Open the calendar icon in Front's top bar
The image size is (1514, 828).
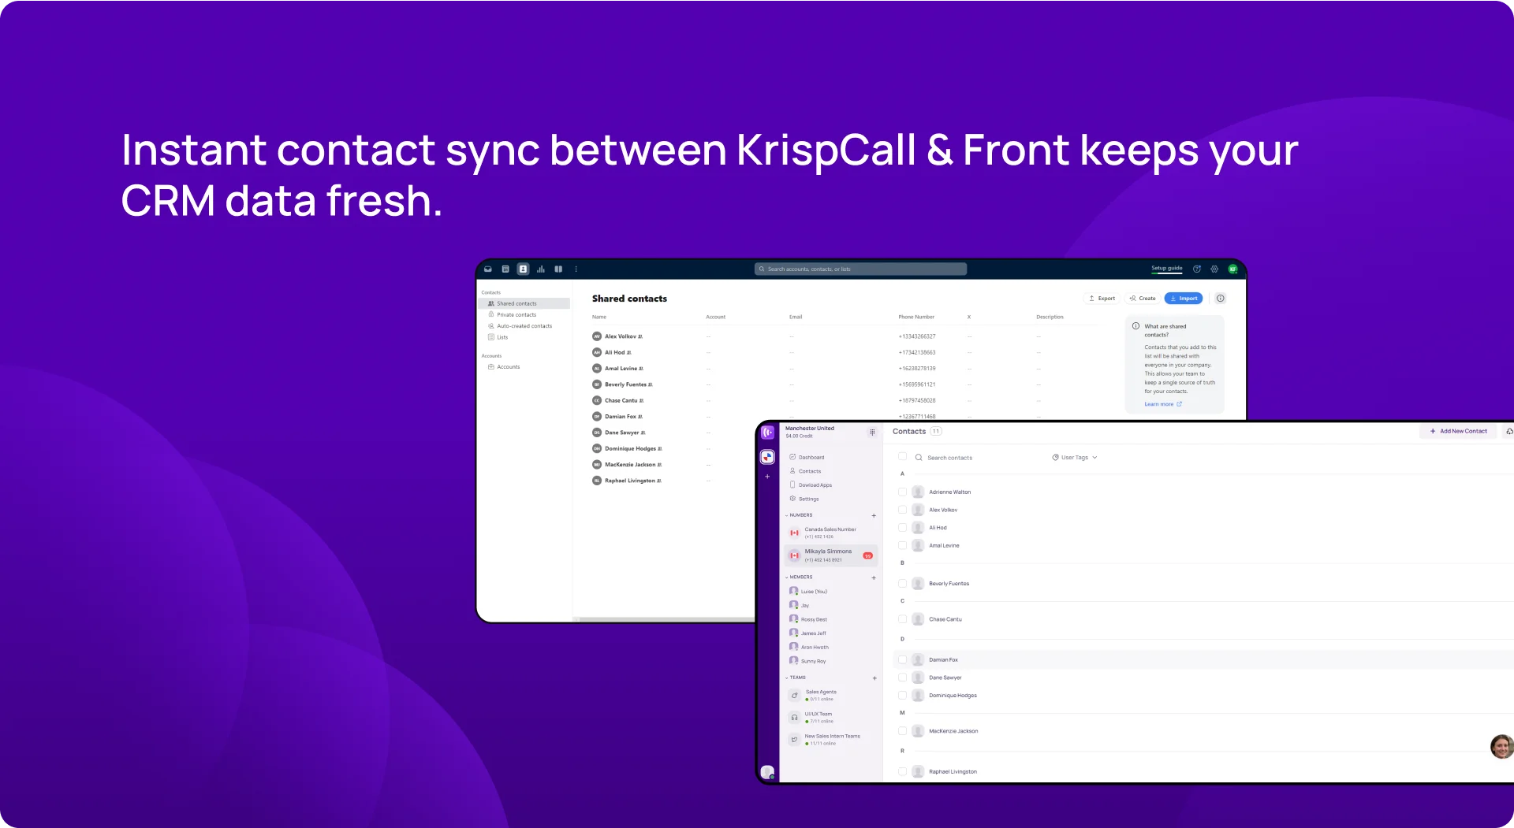pos(505,269)
